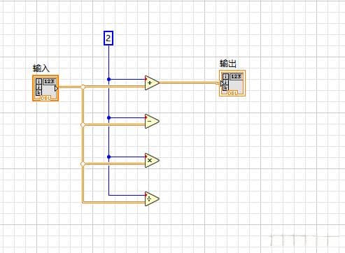Click the orange wire junction nearest the 输入 terminal
Screen dimensions: 345x253
click(x=83, y=87)
